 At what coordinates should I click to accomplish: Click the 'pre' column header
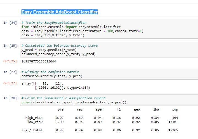point(61,110)
